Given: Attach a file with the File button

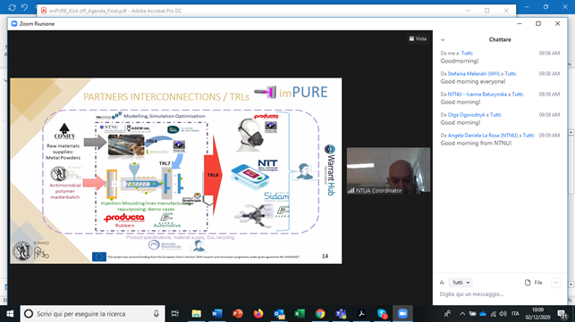Looking at the screenshot, I should coord(534,283).
